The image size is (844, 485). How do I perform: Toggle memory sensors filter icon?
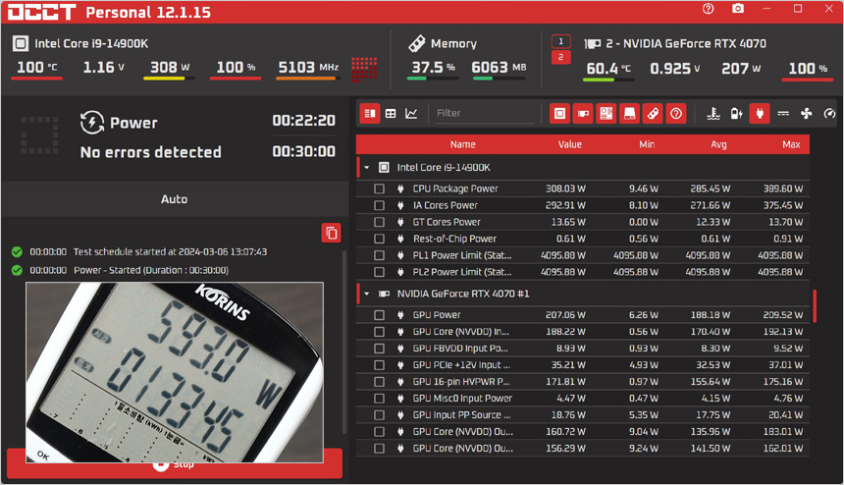(x=653, y=114)
